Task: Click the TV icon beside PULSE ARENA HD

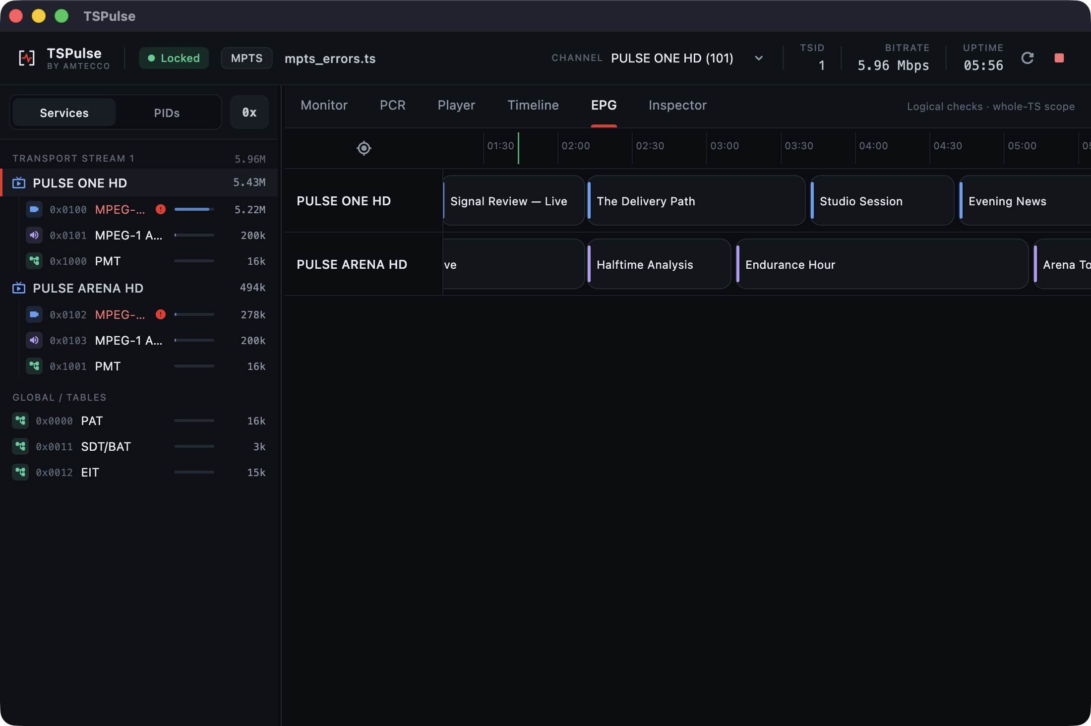Action: point(19,288)
